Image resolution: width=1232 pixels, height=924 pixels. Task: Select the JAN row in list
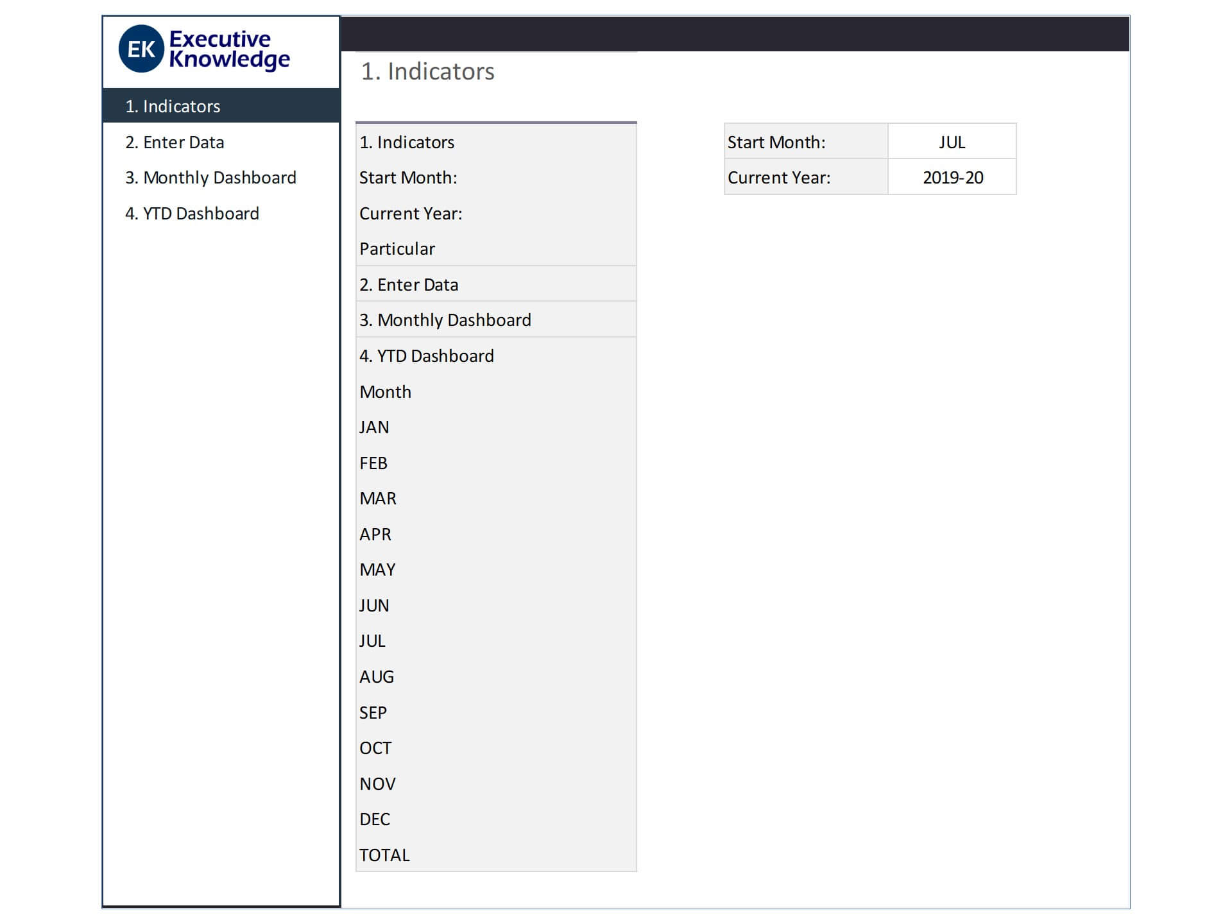374,427
